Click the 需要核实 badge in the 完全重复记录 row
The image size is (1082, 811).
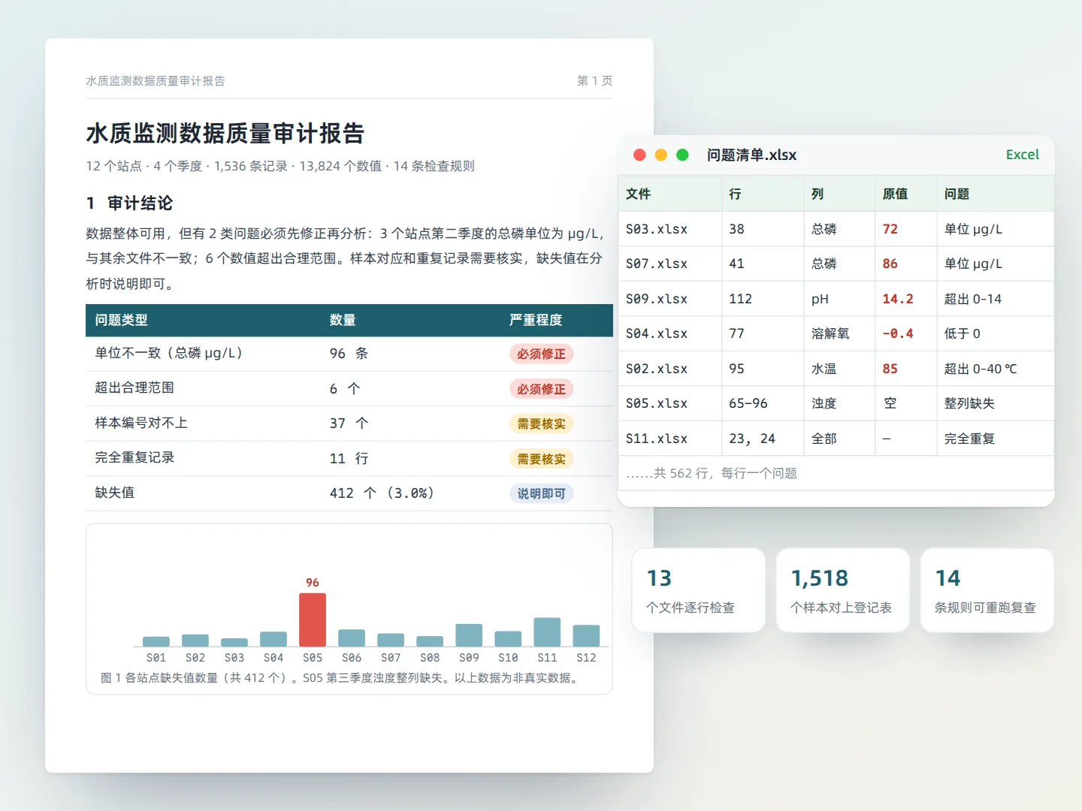coord(541,459)
